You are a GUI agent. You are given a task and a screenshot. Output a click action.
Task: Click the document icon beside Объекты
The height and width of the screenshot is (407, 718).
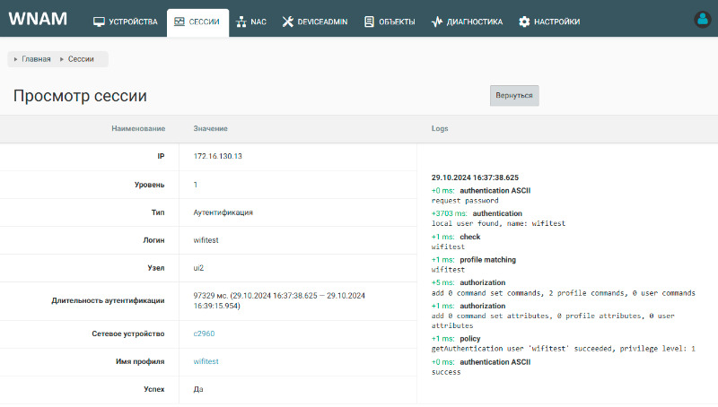point(369,22)
